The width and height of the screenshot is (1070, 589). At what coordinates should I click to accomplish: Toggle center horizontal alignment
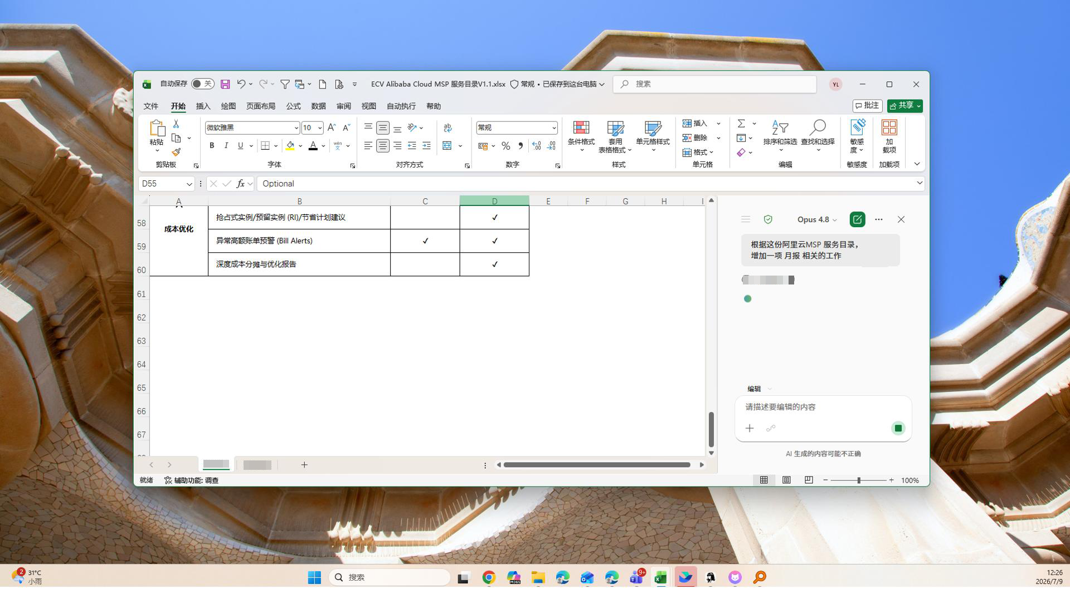(x=383, y=146)
